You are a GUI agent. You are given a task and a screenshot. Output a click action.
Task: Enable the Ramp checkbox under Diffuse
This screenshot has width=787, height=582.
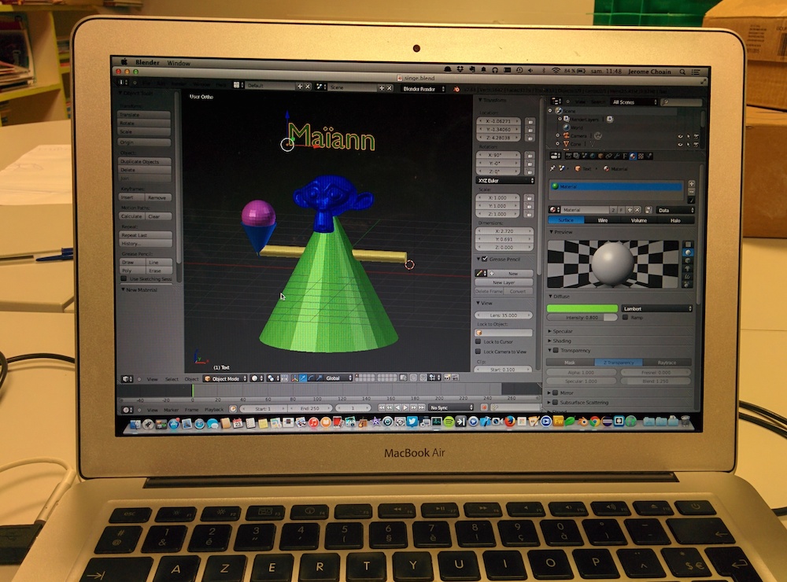click(626, 317)
